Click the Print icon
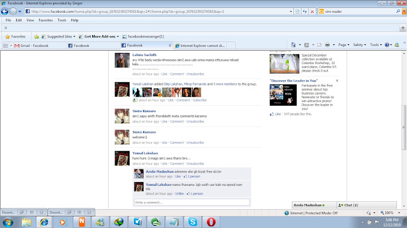Screen dimensions: 407x228 click(327, 45)
